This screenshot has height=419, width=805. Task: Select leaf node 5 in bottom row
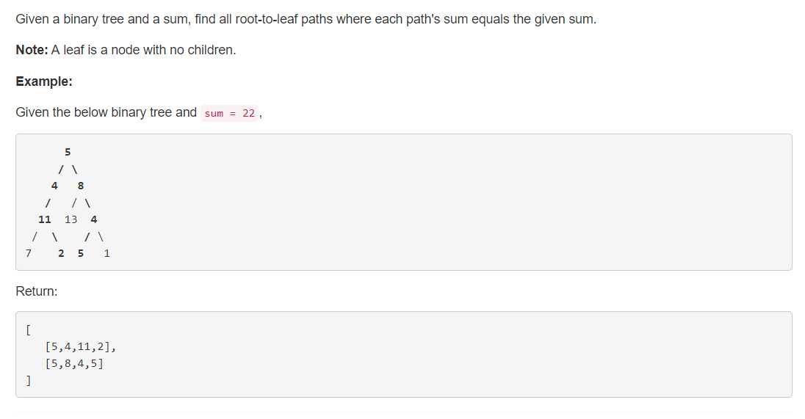[x=81, y=253]
